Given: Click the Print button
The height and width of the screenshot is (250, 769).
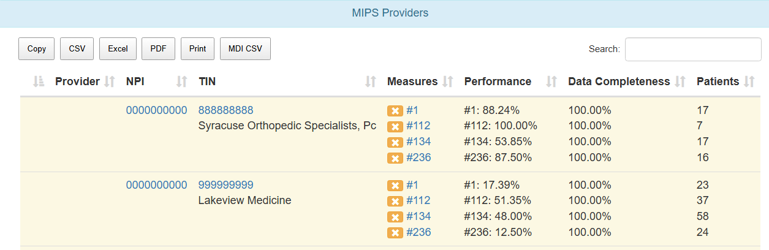Looking at the screenshot, I should click(x=197, y=49).
